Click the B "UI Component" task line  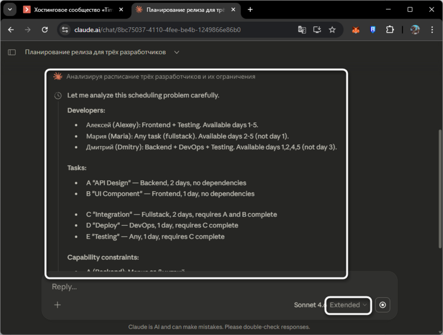click(170, 194)
